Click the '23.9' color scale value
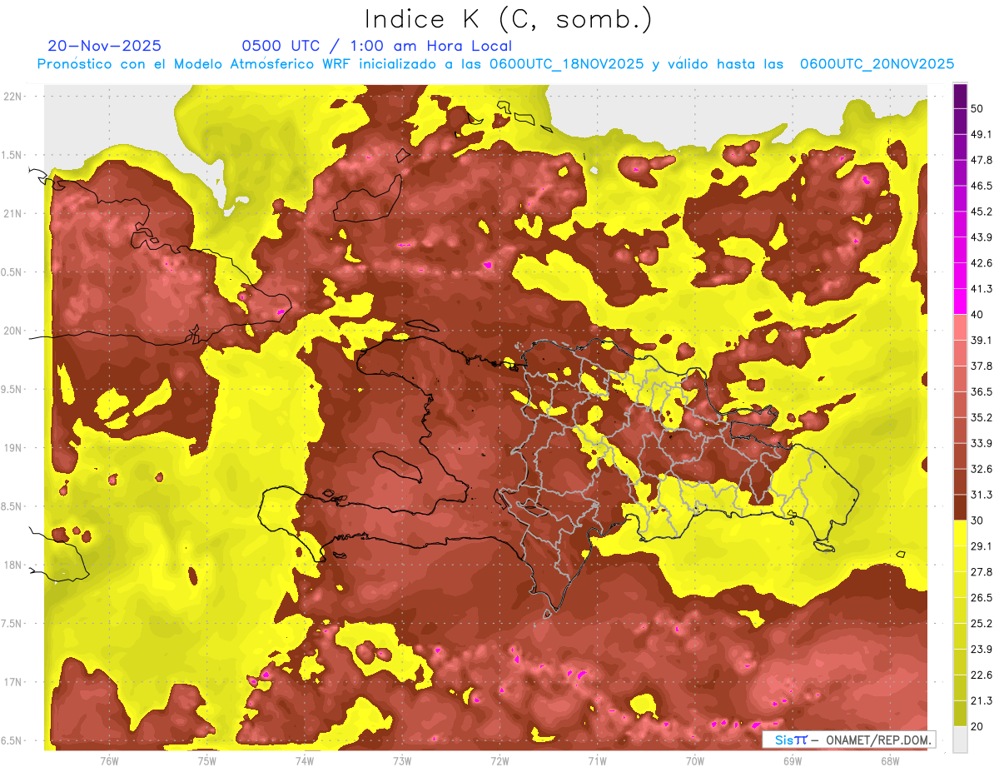Screen dimensions: 999x772 point(982,650)
